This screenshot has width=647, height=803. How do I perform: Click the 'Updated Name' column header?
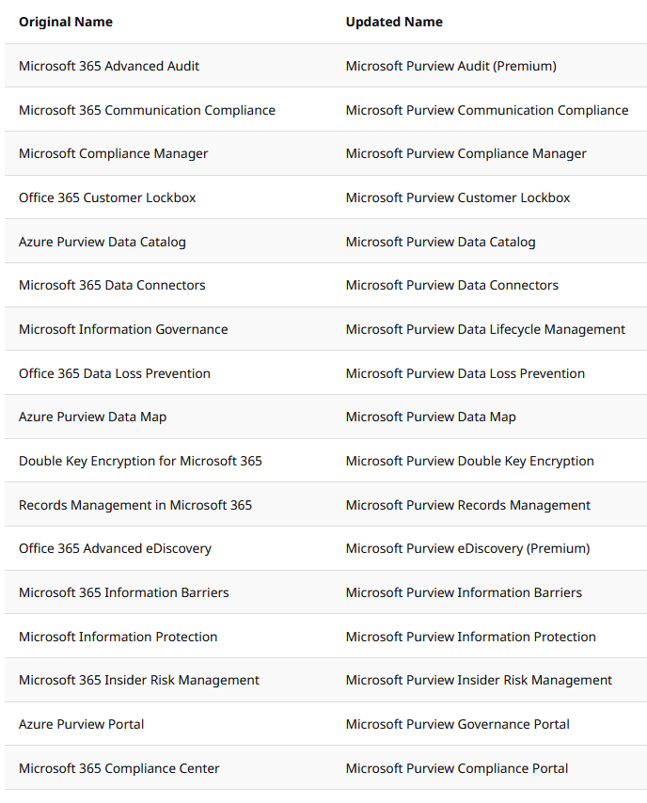click(x=394, y=22)
